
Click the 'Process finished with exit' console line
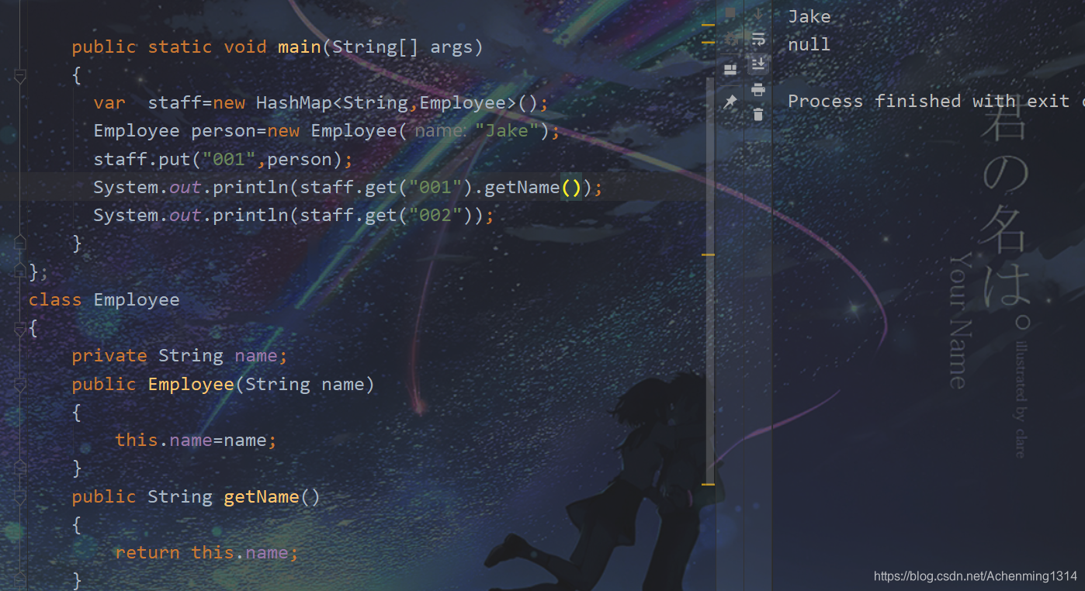[936, 101]
